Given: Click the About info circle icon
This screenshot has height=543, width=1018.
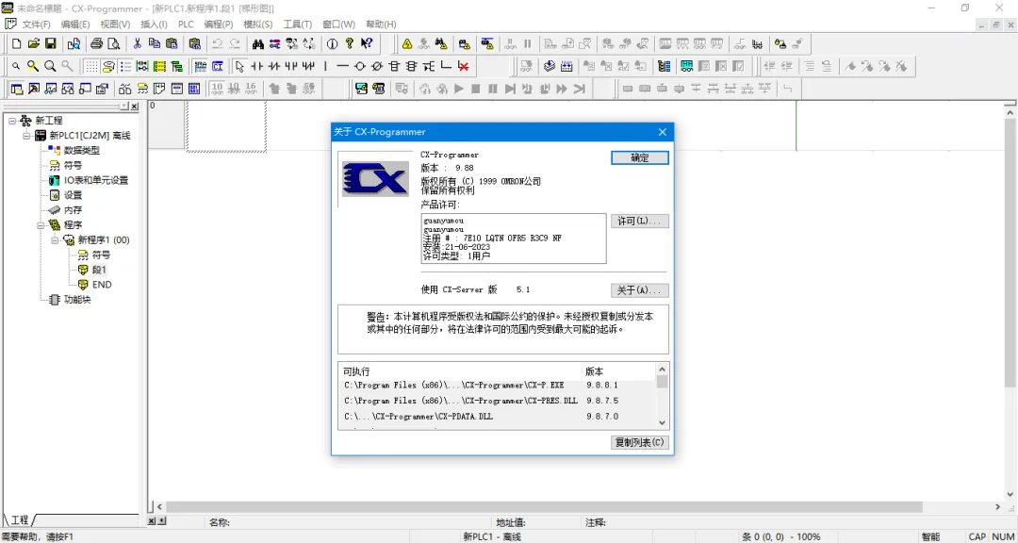Looking at the screenshot, I should [x=333, y=43].
